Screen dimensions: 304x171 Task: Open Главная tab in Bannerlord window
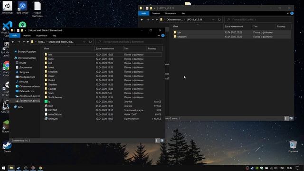[x=27, y=36]
